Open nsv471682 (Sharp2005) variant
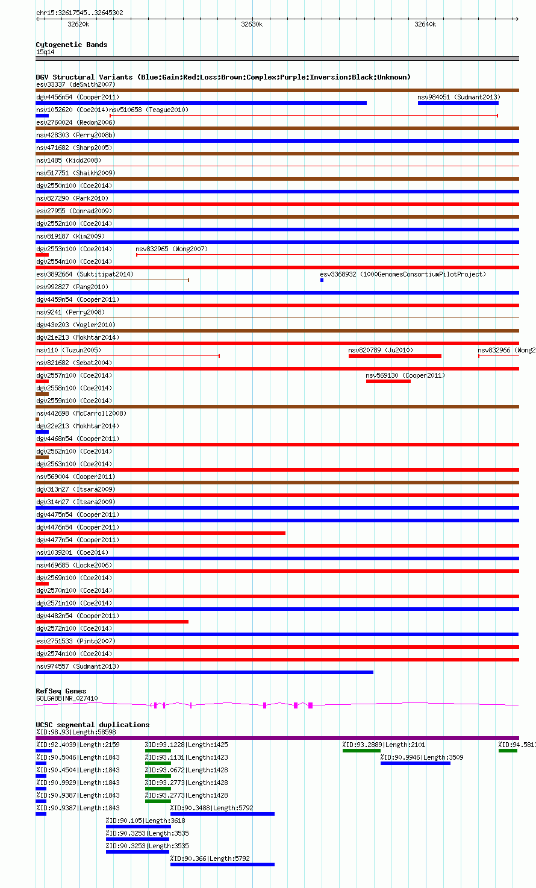Screen dimensions: 536x888 [x=74, y=148]
